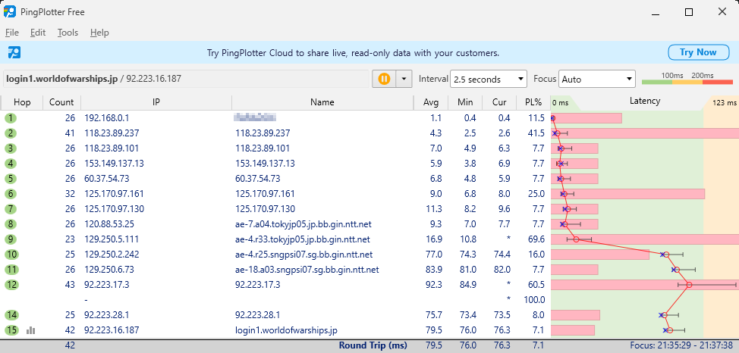Click name ae-7.a04.tokyjp05.jp.bb.gin.ntt.net

coord(303,224)
